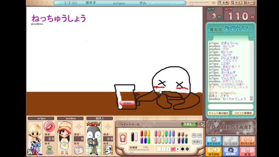279x157 pixels.
Task: Click the 描き手：az1gouさん chat line
Action: point(222,93)
